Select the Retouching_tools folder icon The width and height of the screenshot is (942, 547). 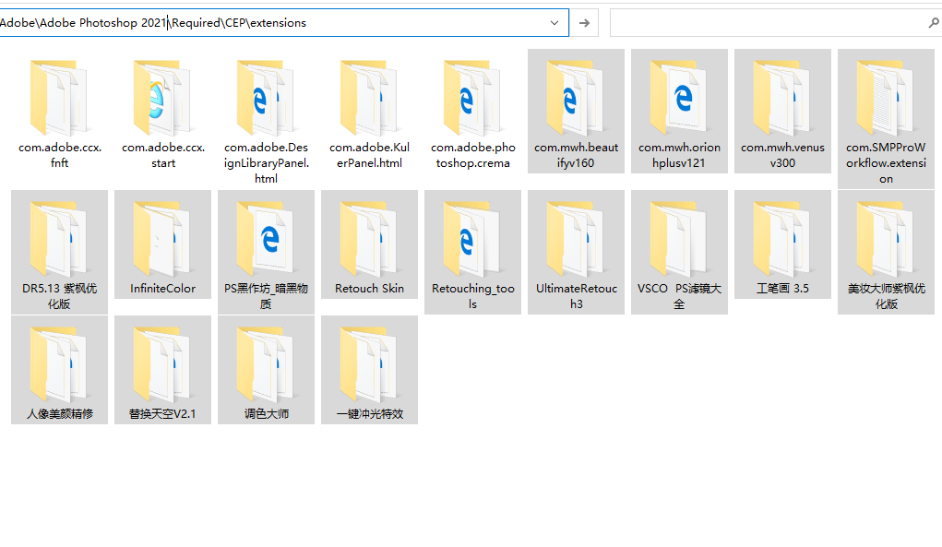click(x=472, y=239)
